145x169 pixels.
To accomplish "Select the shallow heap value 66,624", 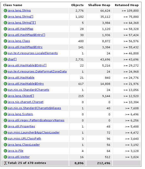I will point(105,11).
